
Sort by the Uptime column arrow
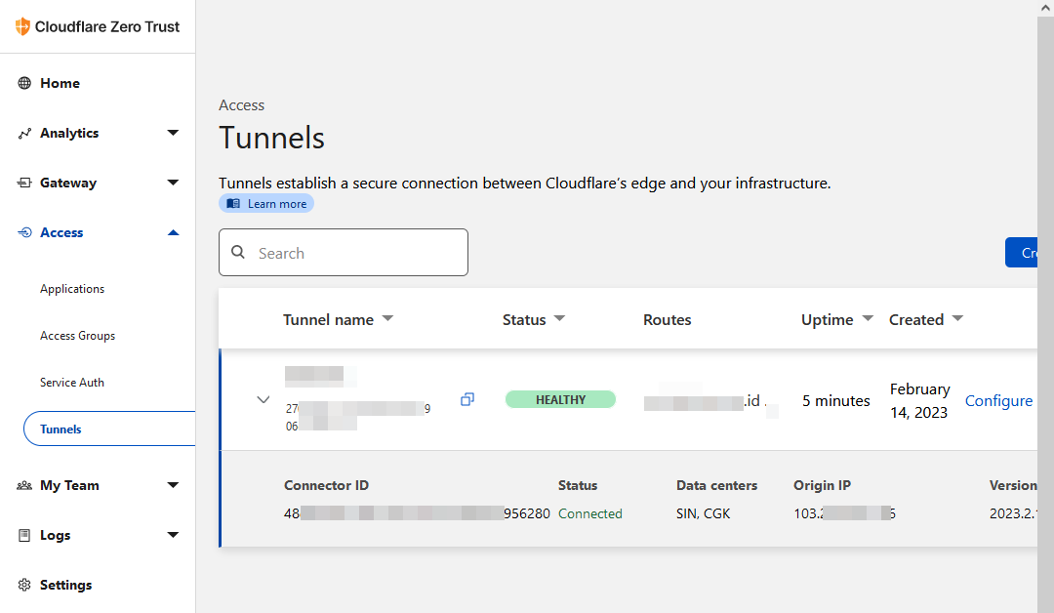868,318
